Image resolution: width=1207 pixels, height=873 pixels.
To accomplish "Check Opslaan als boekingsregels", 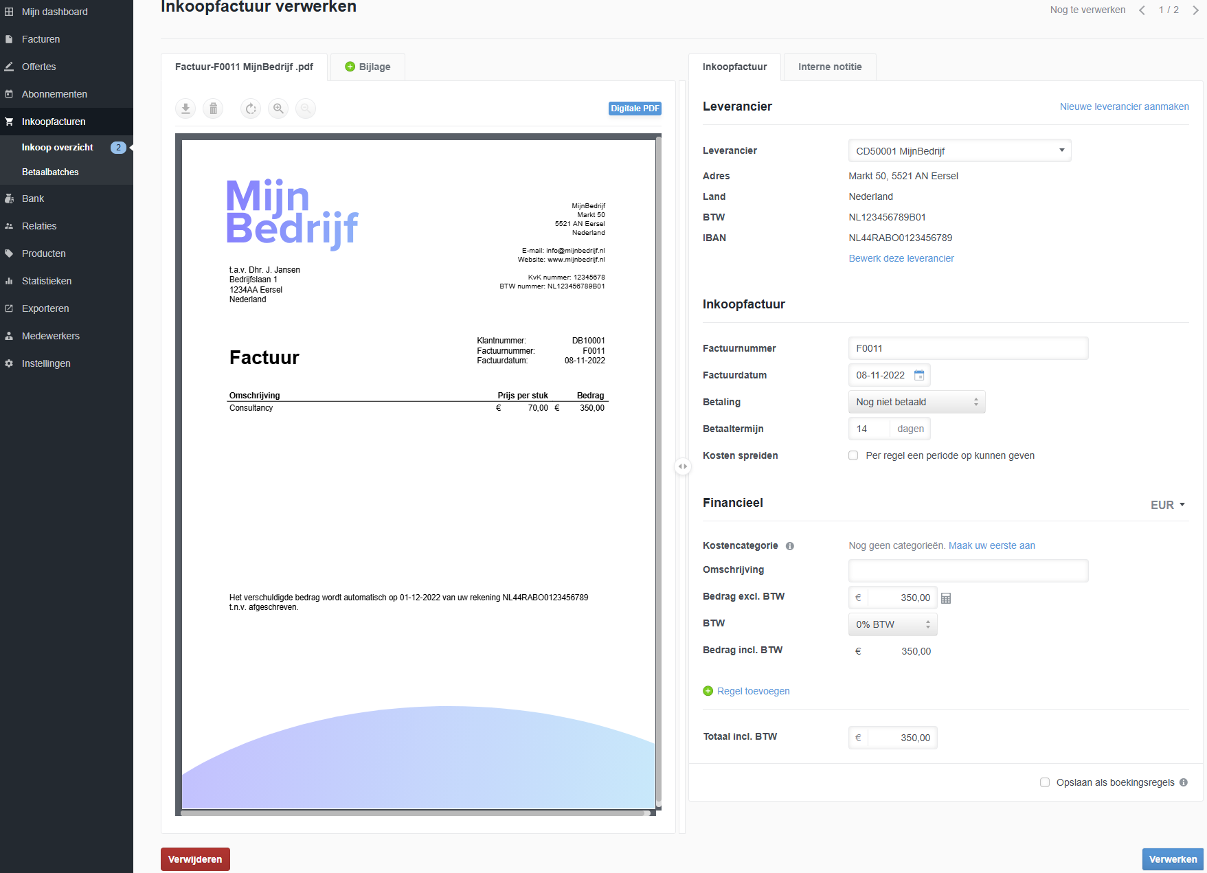I will tap(1044, 782).
